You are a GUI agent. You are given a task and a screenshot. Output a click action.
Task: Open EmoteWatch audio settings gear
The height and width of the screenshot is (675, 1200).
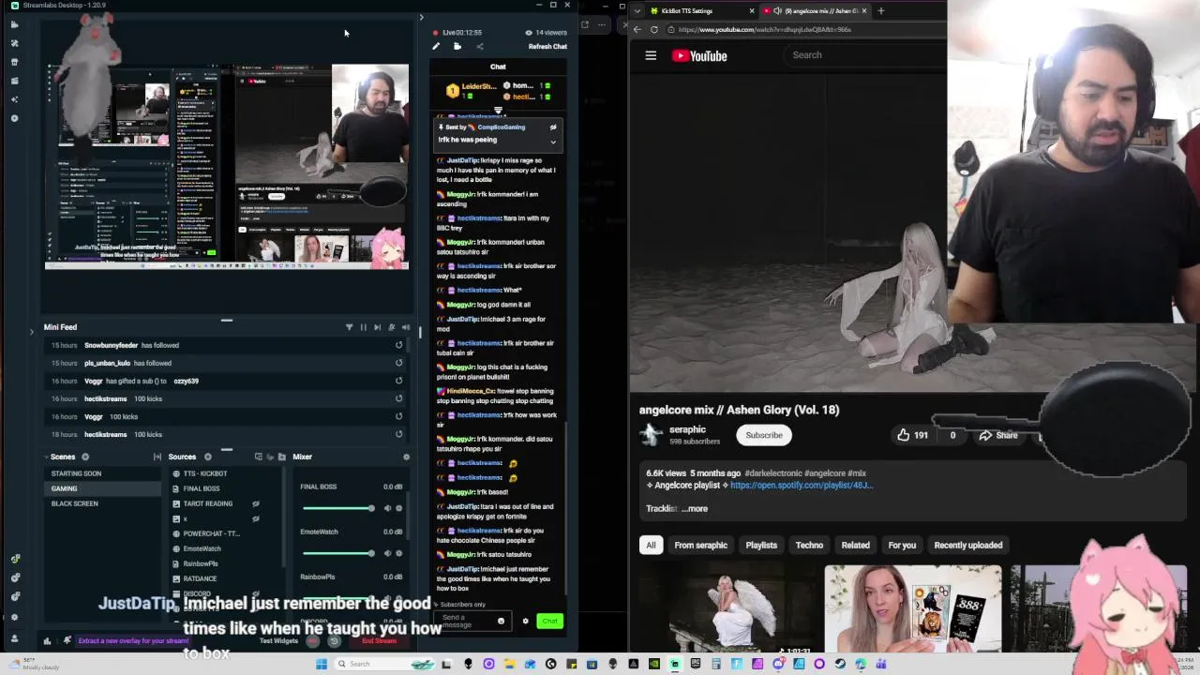pyautogui.click(x=399, y=553)
